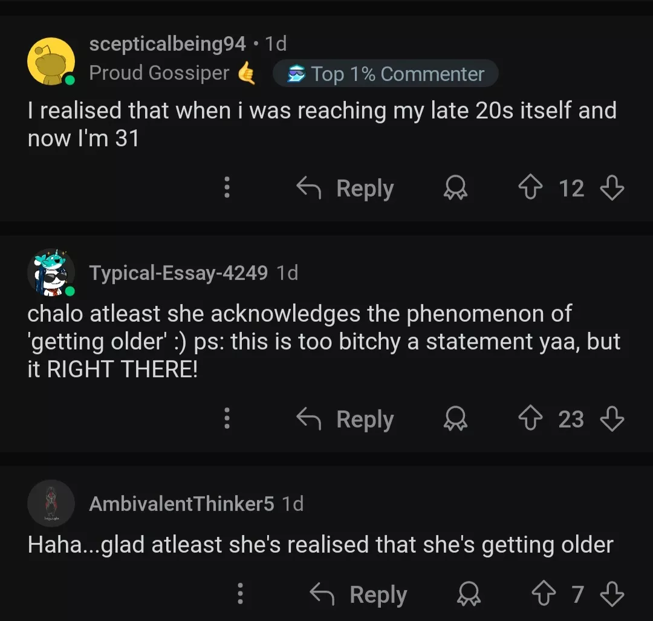Open three-dot menu on Typical-Essay-4249's comment

click(227, 418)
